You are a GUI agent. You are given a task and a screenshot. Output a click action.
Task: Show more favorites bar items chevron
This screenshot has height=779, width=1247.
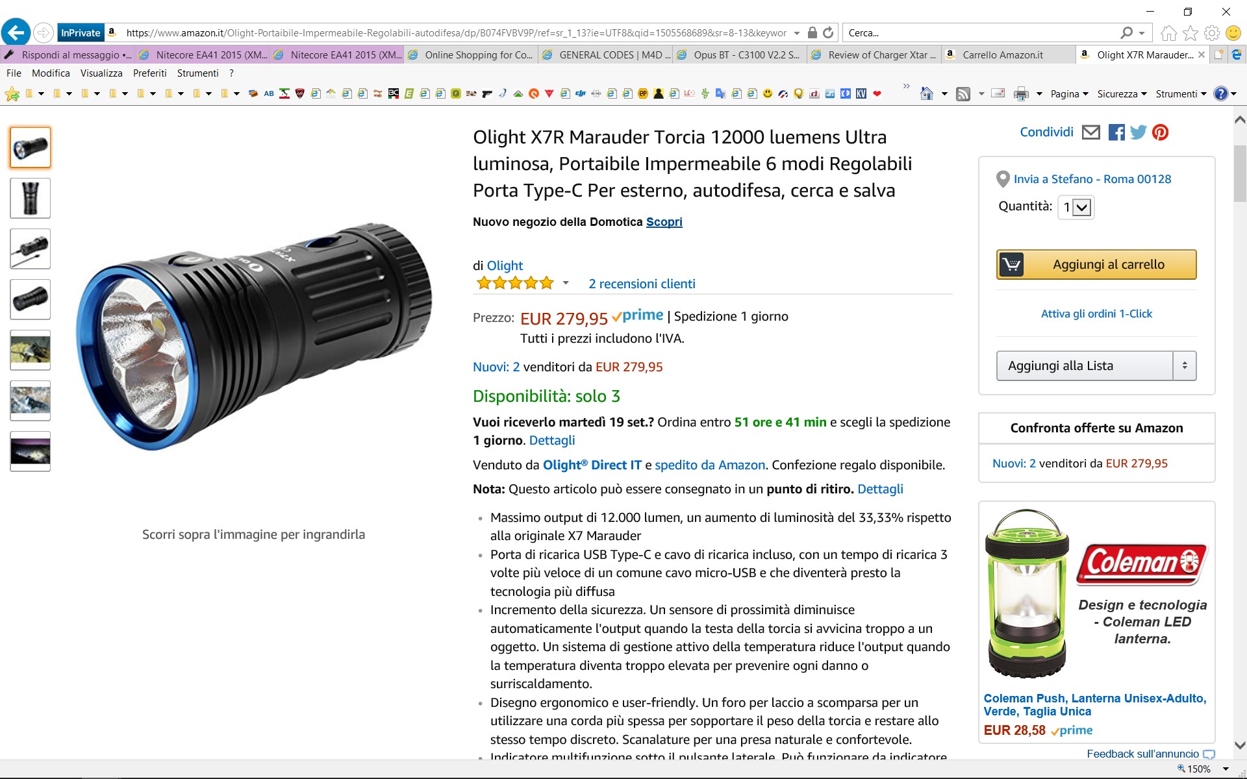(x=906, y=86)
